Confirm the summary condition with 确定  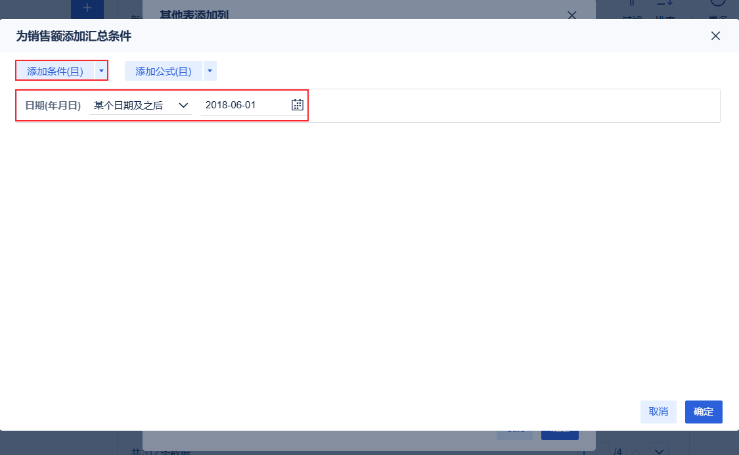(703, 412)
